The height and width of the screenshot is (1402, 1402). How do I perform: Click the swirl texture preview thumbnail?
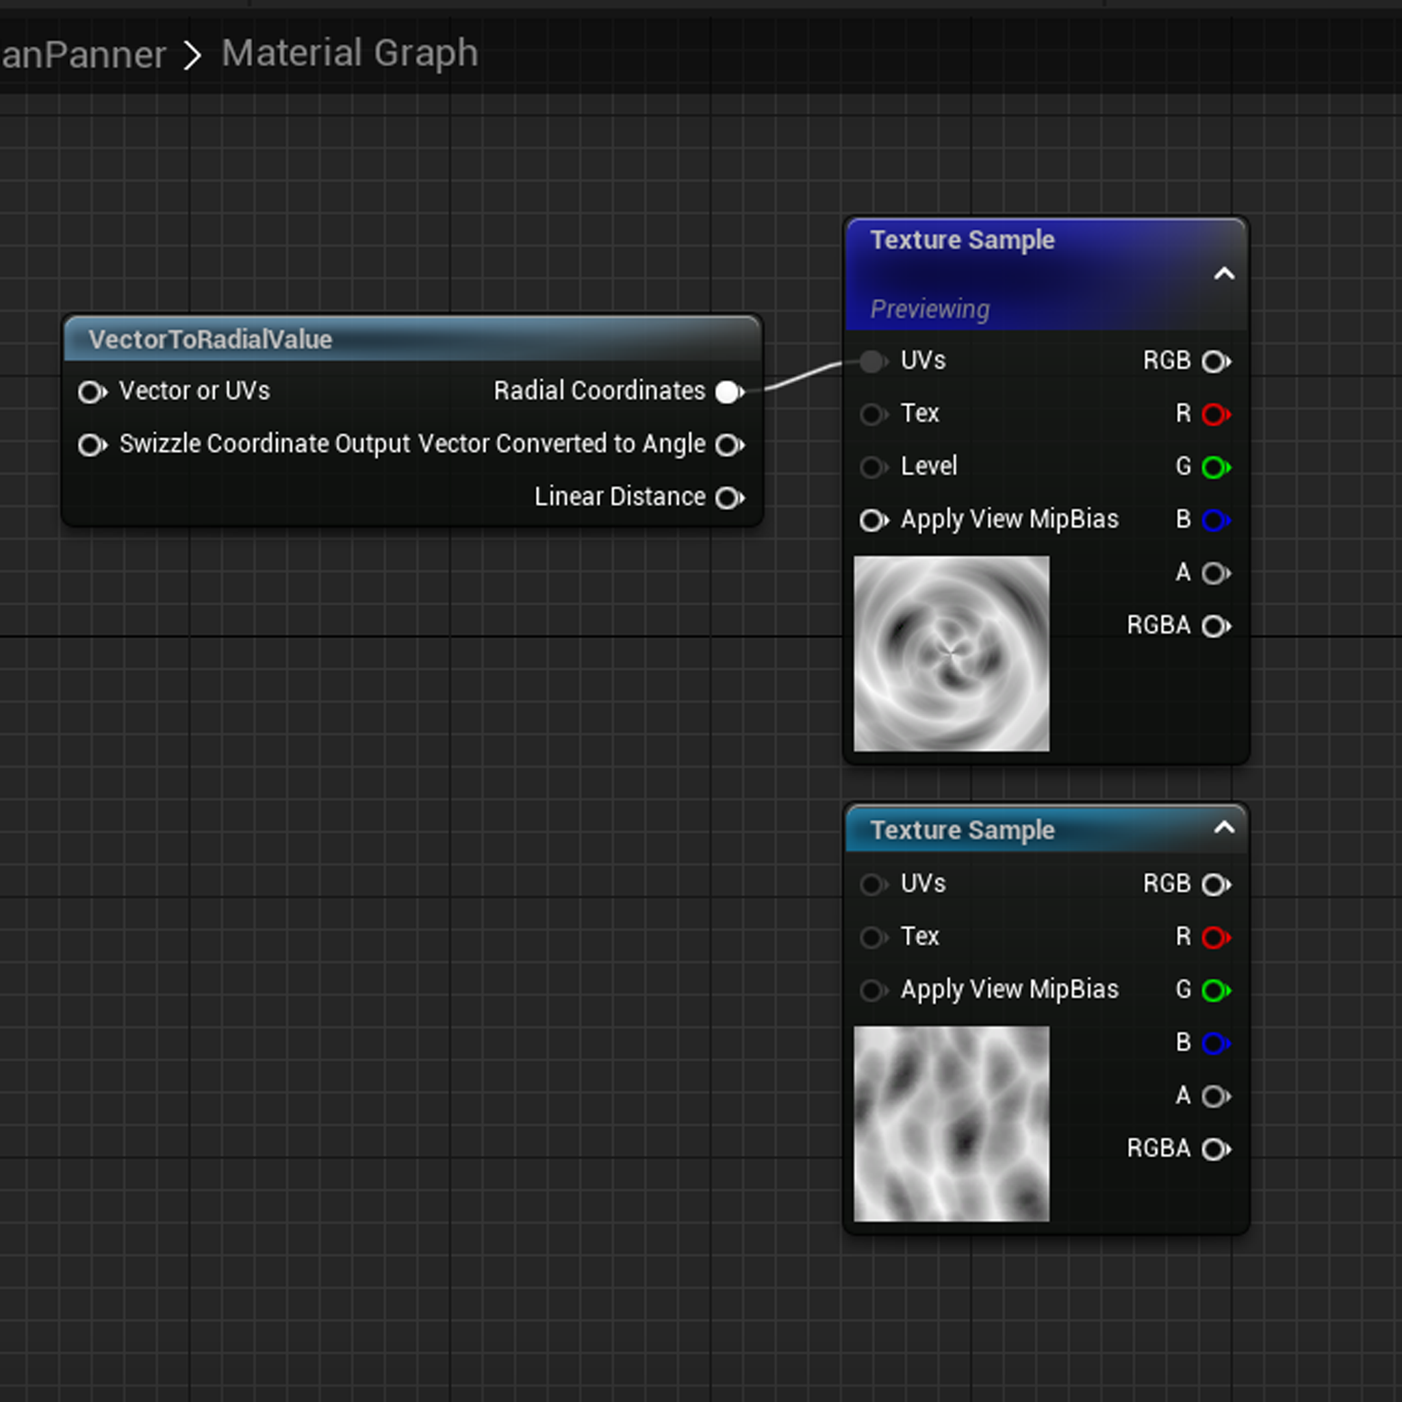point(952,653)
